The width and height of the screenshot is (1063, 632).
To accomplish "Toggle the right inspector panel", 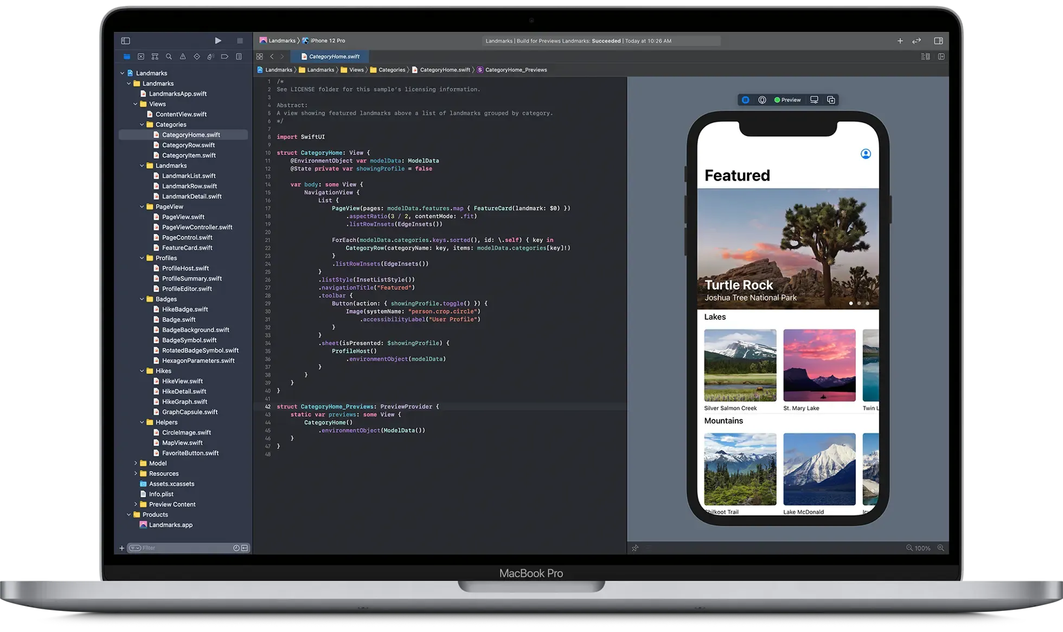I will [x=938, y=40].
